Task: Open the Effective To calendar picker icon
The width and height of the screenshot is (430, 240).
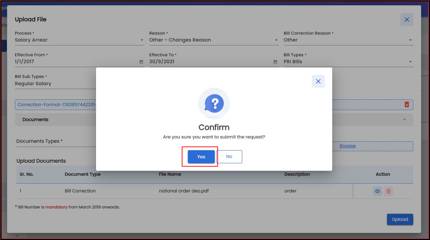Action: 275,62
